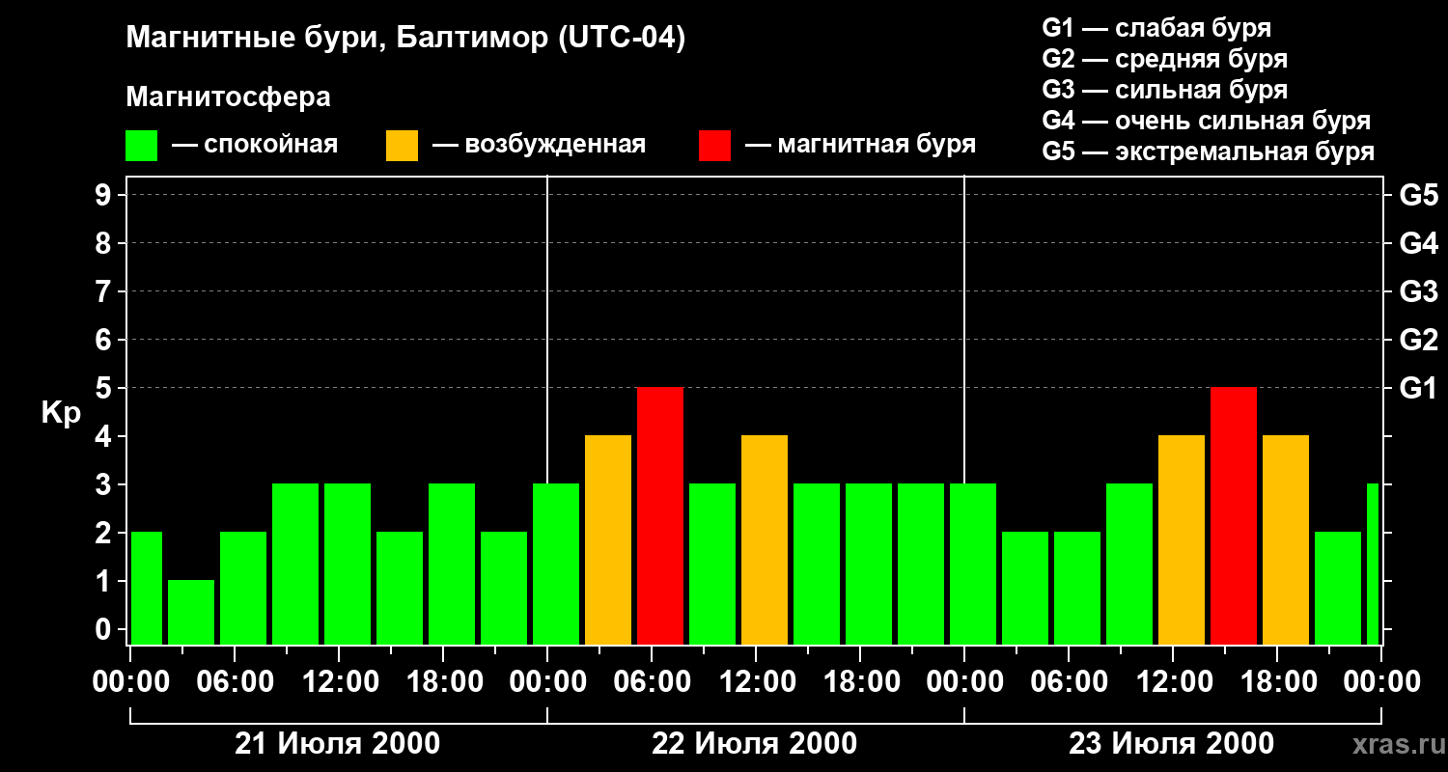The height and width of the screenshot is (772, 1448).
Task: Click the chart title 'Магнитные бури, Балтимор (UTC-04)'
Action: [405, 40]
